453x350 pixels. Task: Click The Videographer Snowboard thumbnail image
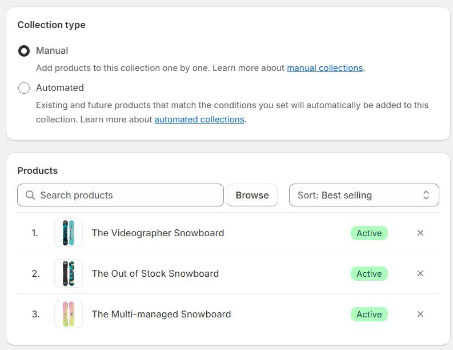coord(69,233)
